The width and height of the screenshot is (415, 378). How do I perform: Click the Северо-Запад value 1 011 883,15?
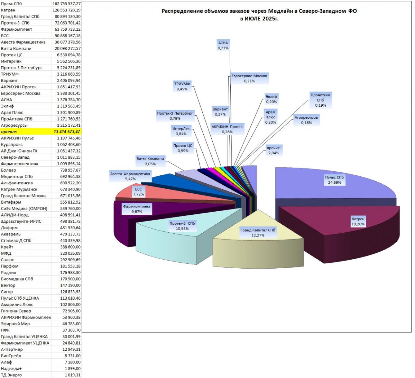click(x=66, y=157)
